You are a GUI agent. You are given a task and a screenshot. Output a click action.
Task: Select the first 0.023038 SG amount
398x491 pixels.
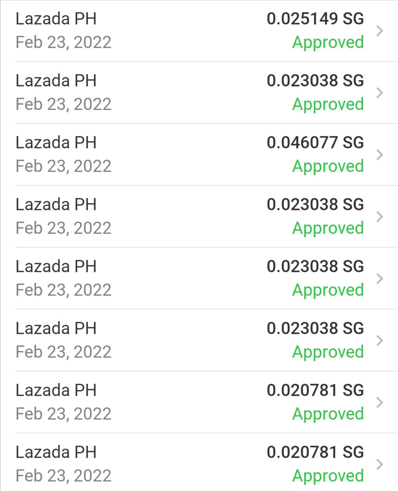315,81
